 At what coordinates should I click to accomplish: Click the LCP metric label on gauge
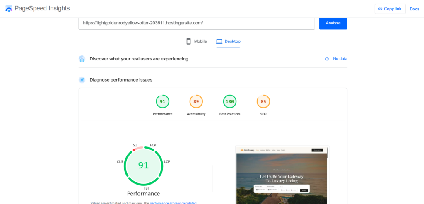click(x=167, y=161)
